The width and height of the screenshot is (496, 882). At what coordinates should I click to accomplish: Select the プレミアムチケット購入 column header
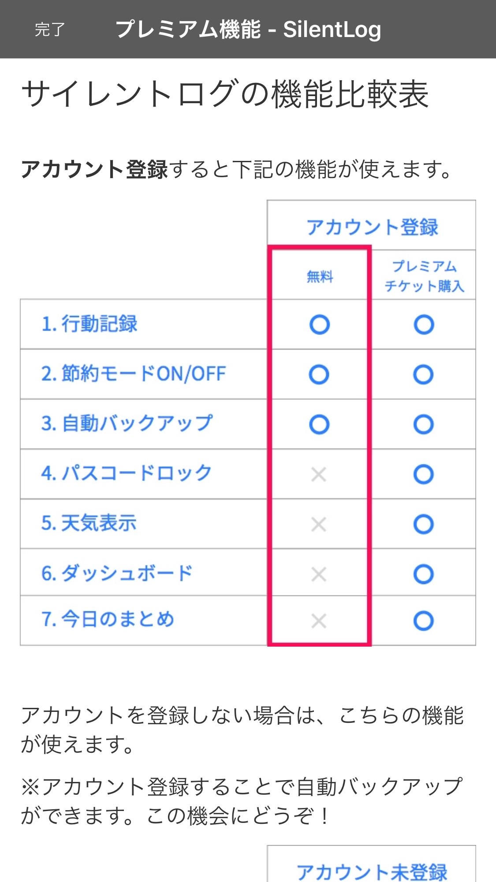click(x=424, y=276)
